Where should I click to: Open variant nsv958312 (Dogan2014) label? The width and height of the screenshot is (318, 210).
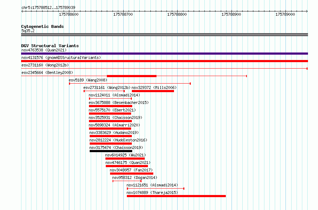(135, 177)
